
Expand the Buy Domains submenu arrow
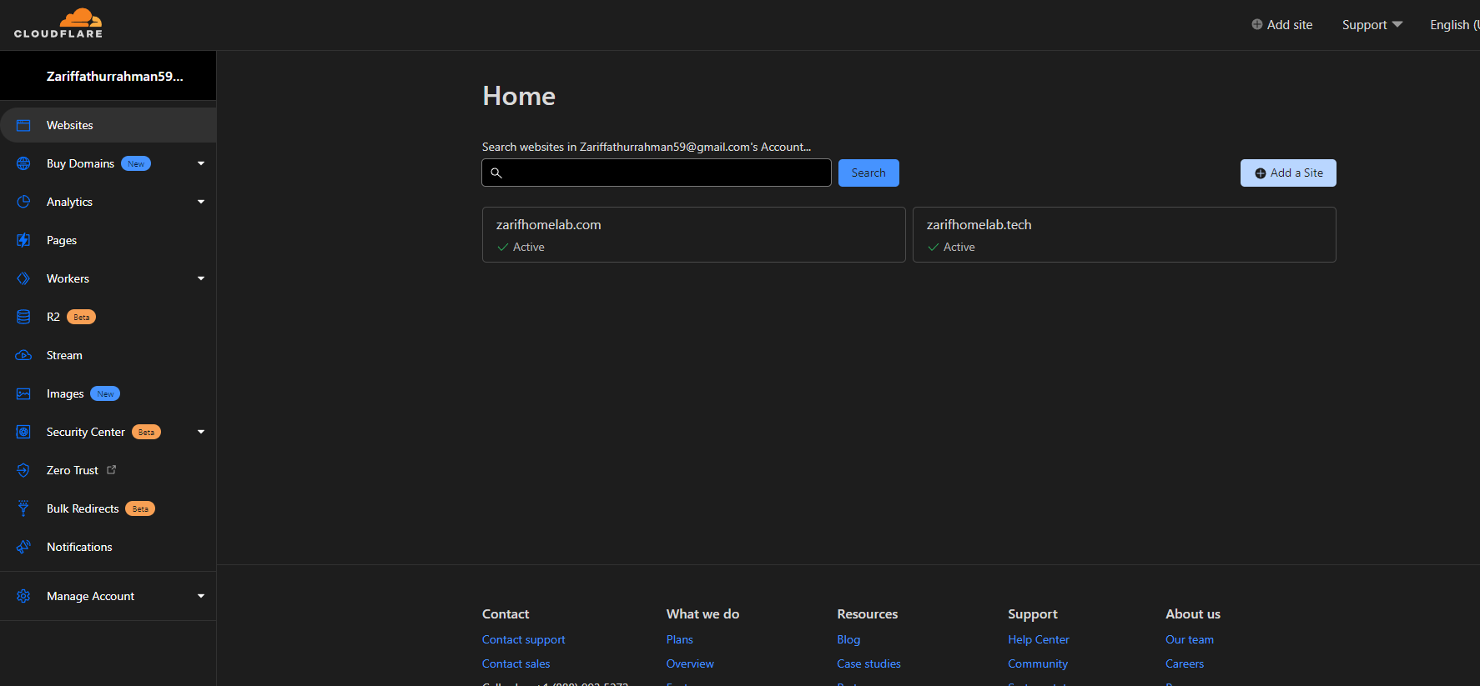(201, 163)
